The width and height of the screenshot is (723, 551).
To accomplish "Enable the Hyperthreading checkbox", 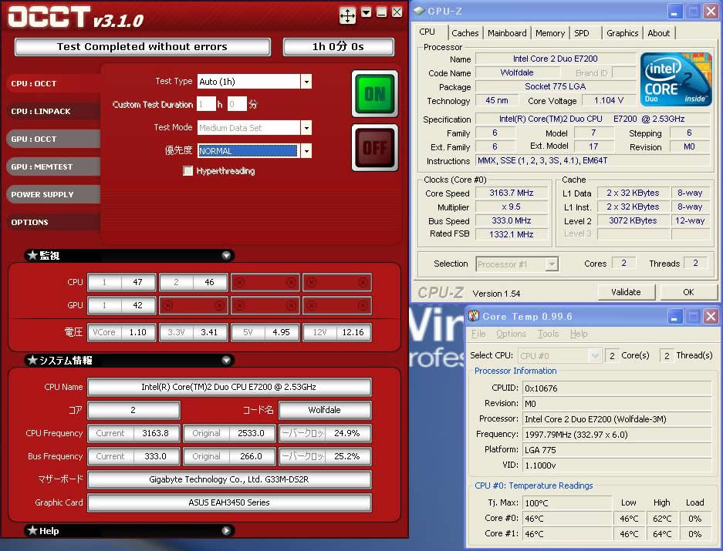I will coord(188,171).
